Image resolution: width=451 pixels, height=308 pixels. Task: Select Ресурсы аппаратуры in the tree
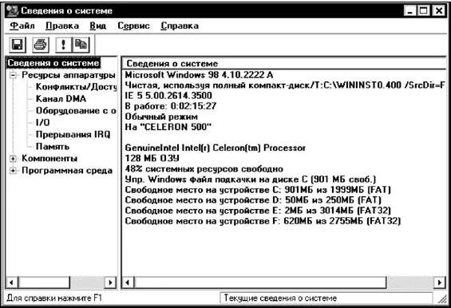69,75
